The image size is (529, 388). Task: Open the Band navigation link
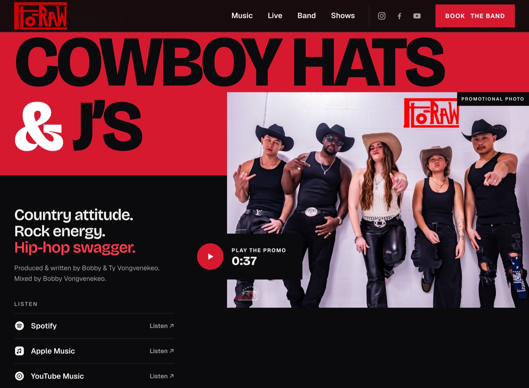[306, 16]
